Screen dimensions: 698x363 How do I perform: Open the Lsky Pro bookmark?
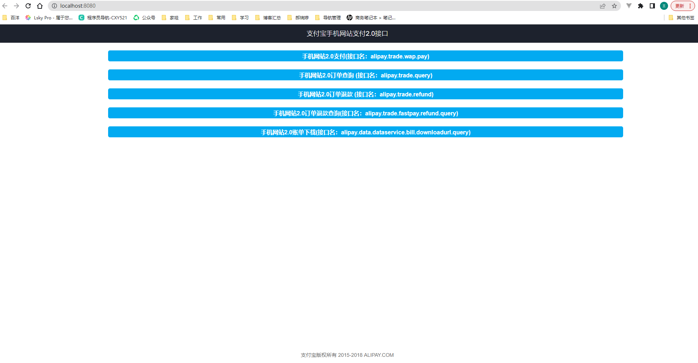pos(49,18)
